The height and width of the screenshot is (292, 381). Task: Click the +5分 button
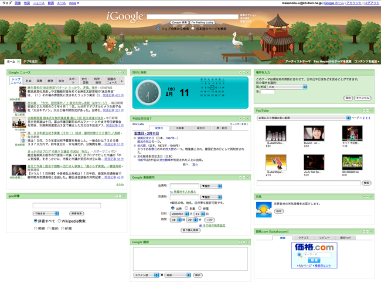[x=209, y=220]
